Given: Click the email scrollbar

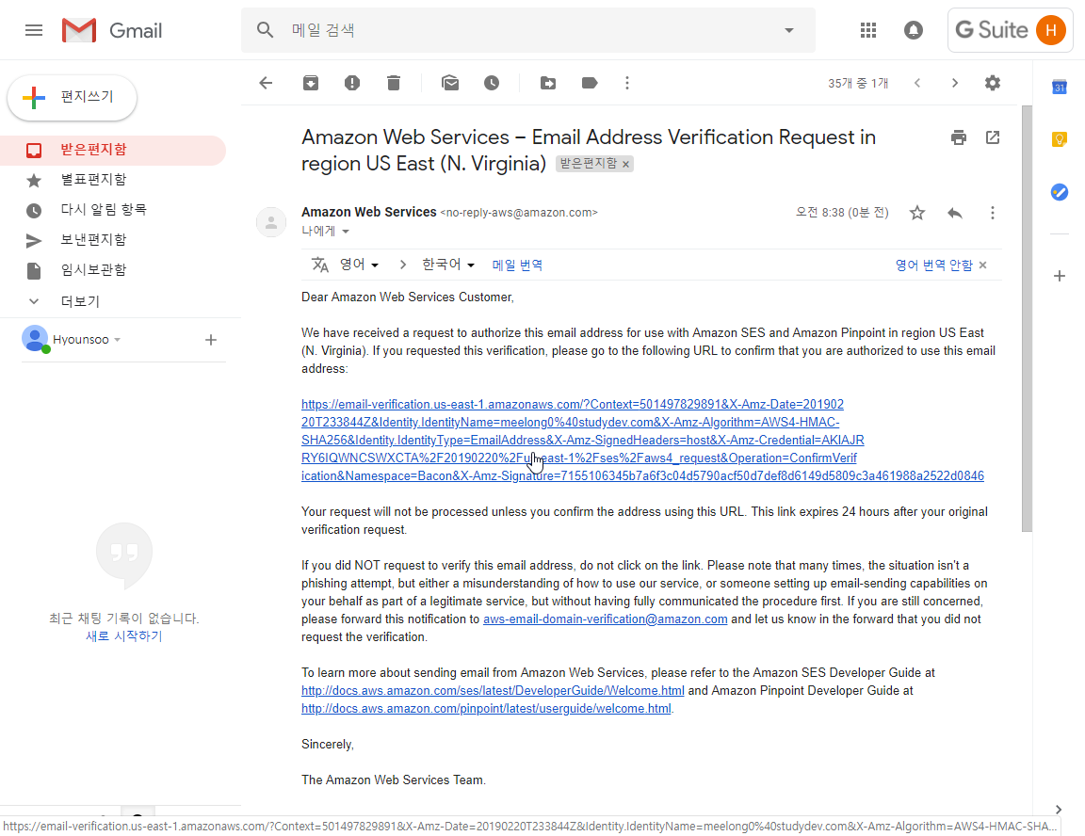Looking at the screenshot, I should point(1027,319).
